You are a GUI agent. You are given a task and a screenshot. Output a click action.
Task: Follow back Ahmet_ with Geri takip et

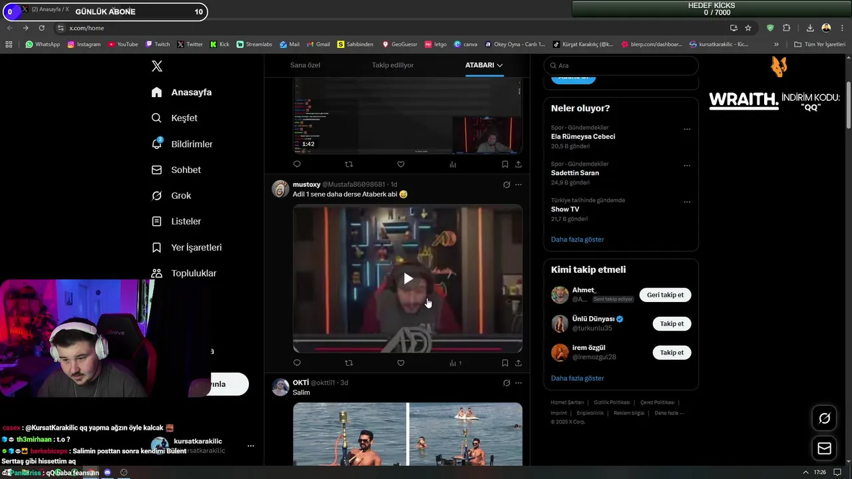pos(665,295)
